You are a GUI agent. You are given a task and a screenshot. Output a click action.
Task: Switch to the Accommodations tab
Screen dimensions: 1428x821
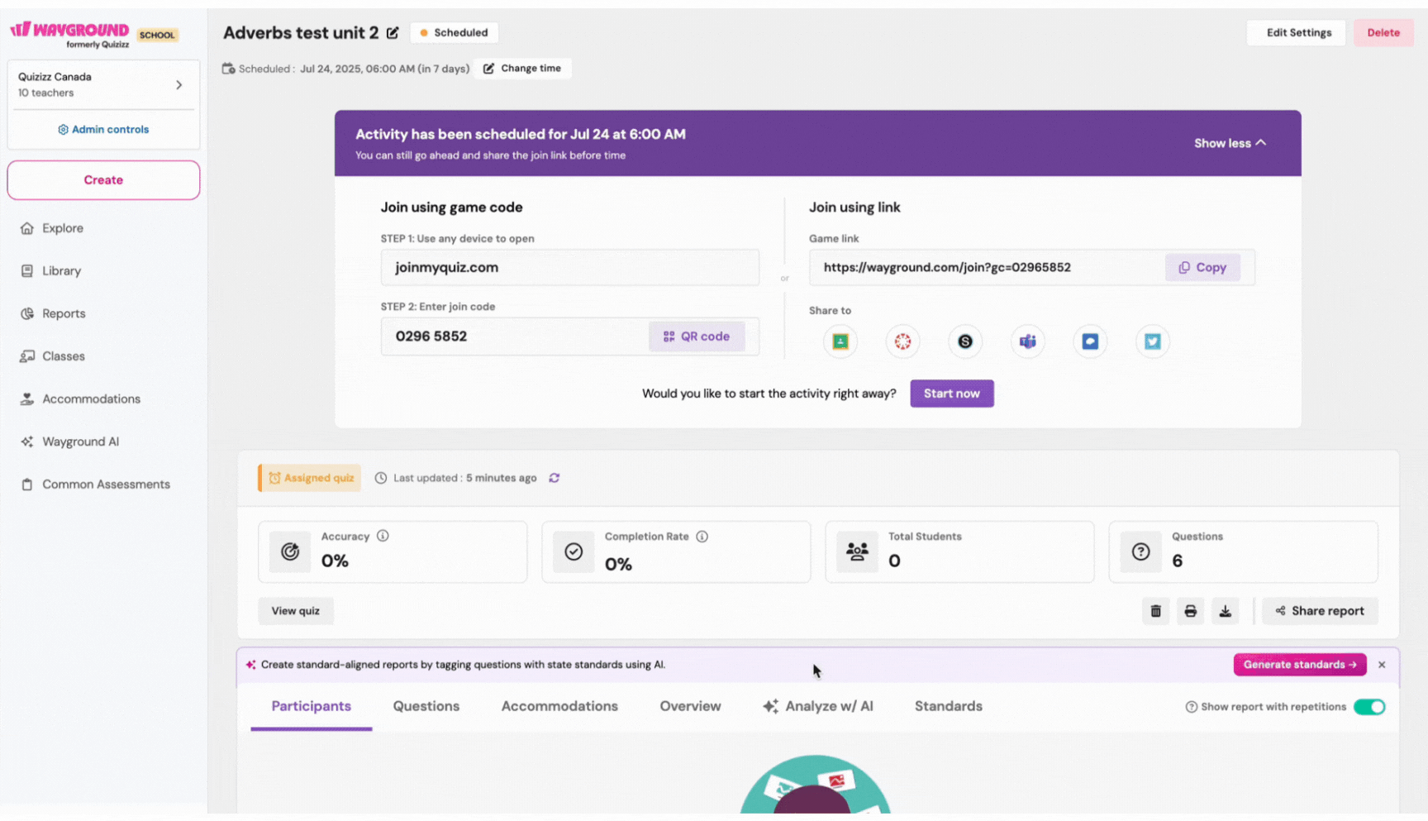point(559,706)
